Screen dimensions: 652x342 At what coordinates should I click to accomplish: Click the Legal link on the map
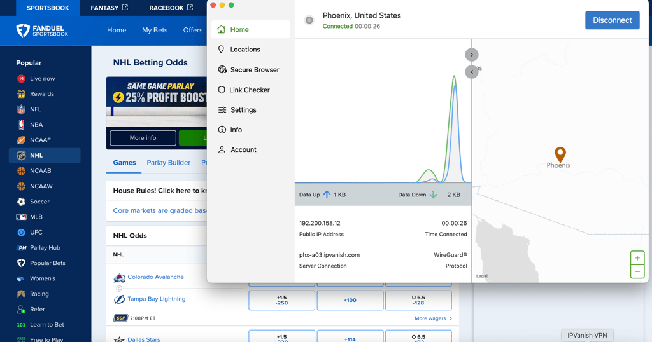[x=482, y=276]
